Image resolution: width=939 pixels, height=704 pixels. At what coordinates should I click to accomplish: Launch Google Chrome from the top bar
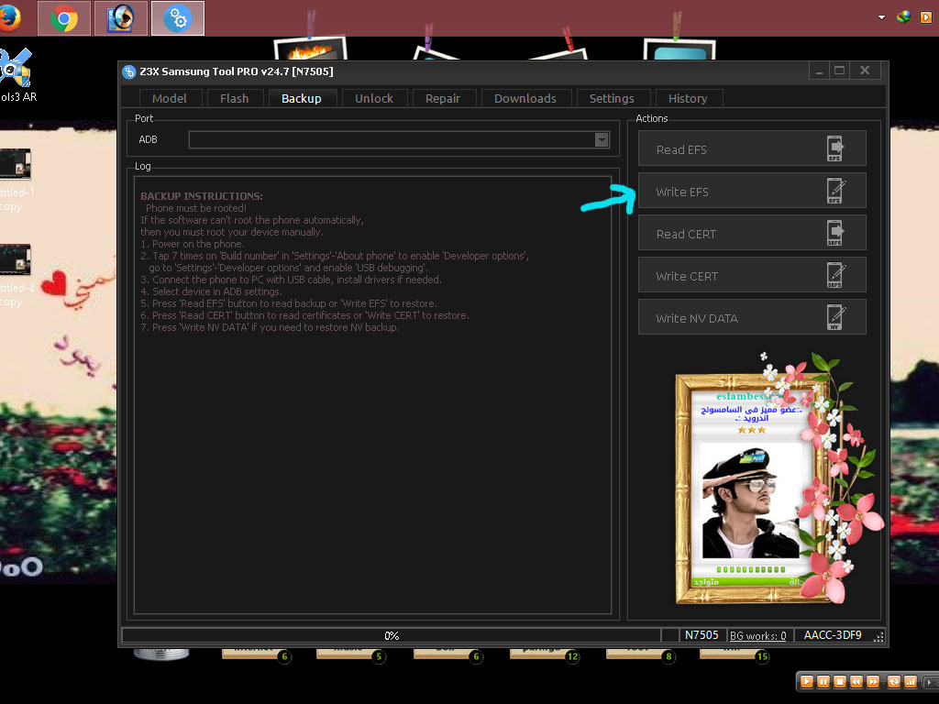pos(64,18)
